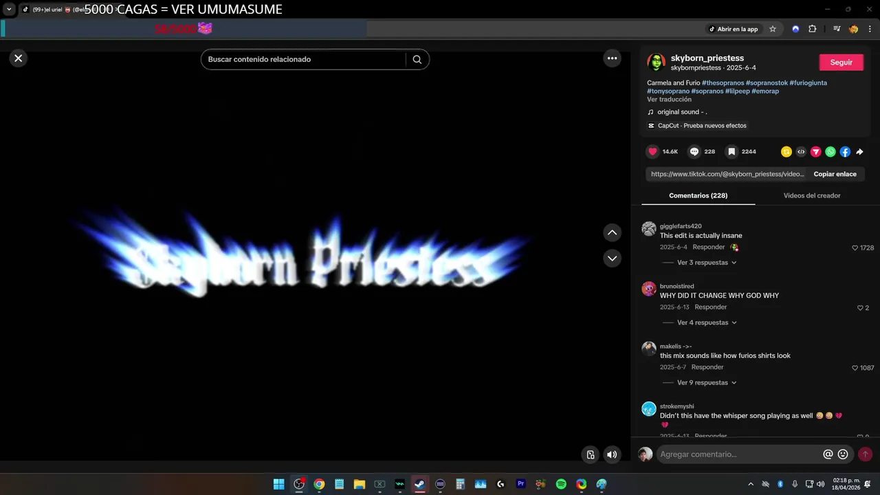
Task: Save video with the bookmark icon
Action: tap(731, 151)
